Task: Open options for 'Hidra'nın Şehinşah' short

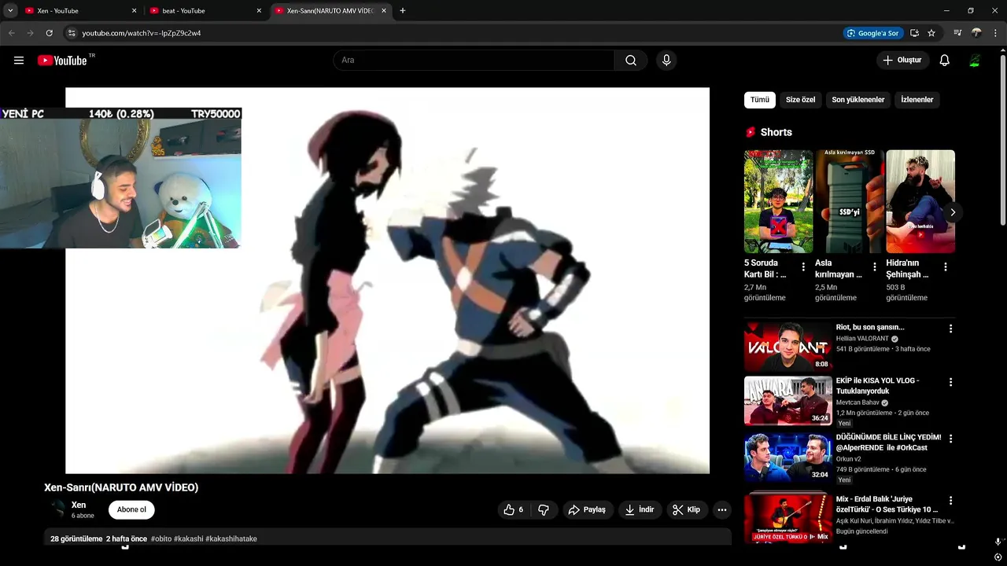Action: (946, 267)
